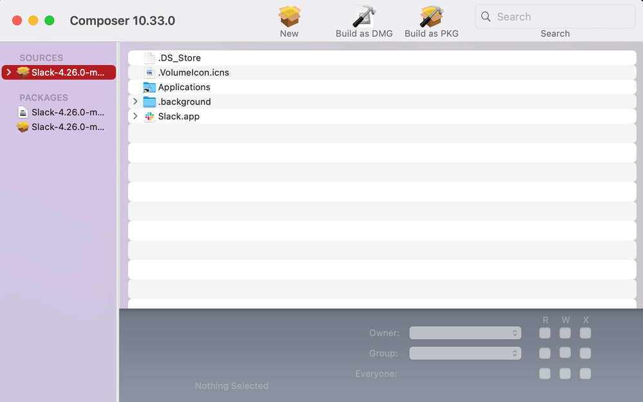Click the New package icon in toolbar
Screen dimensions: 643x402
pyautogui.click(x=290, y=16)
